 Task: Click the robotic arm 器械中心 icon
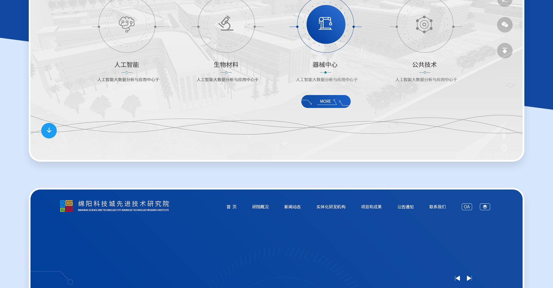coord(326,24)
